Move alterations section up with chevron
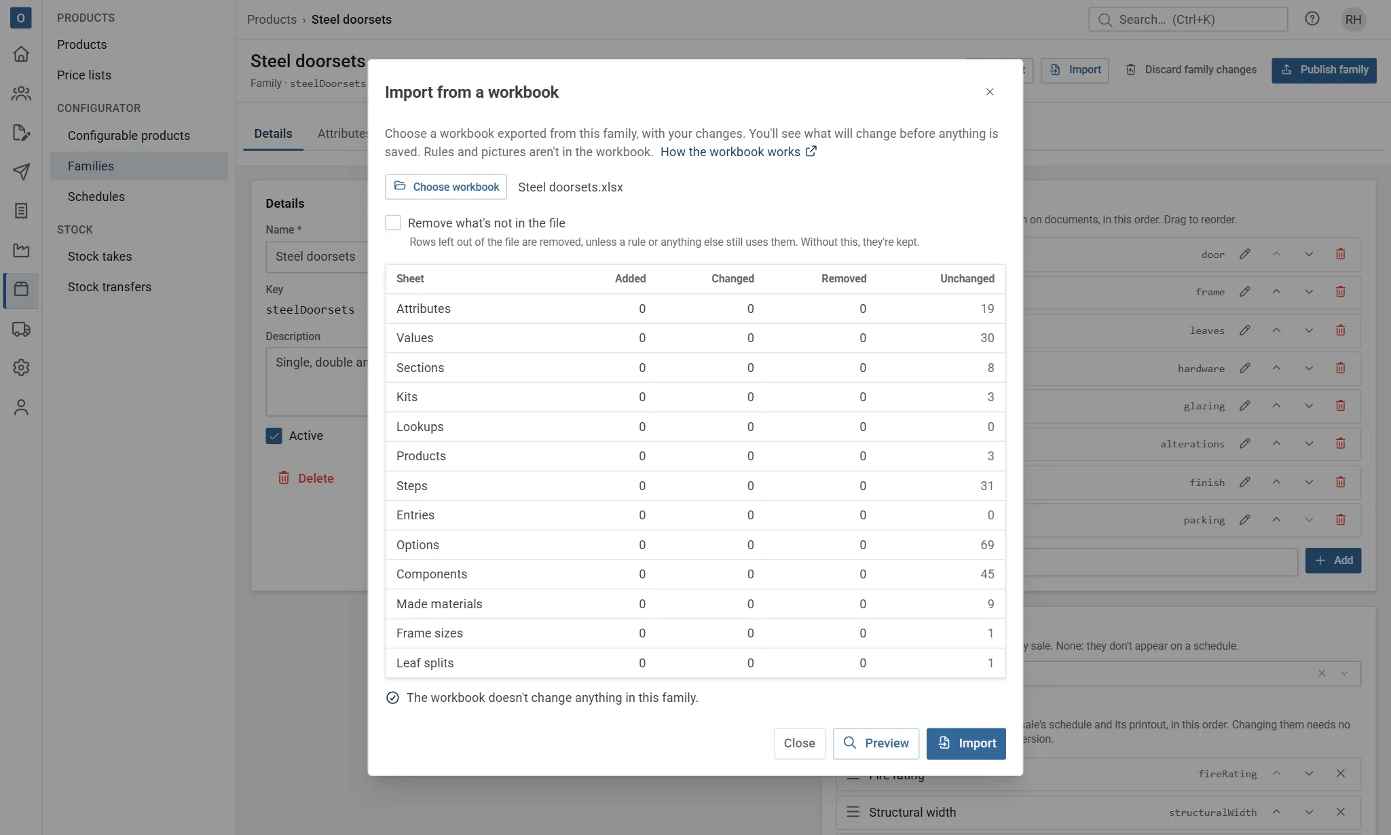Image resolution: width=1391 pixels, height=835 pixels. click(1276, 444)
